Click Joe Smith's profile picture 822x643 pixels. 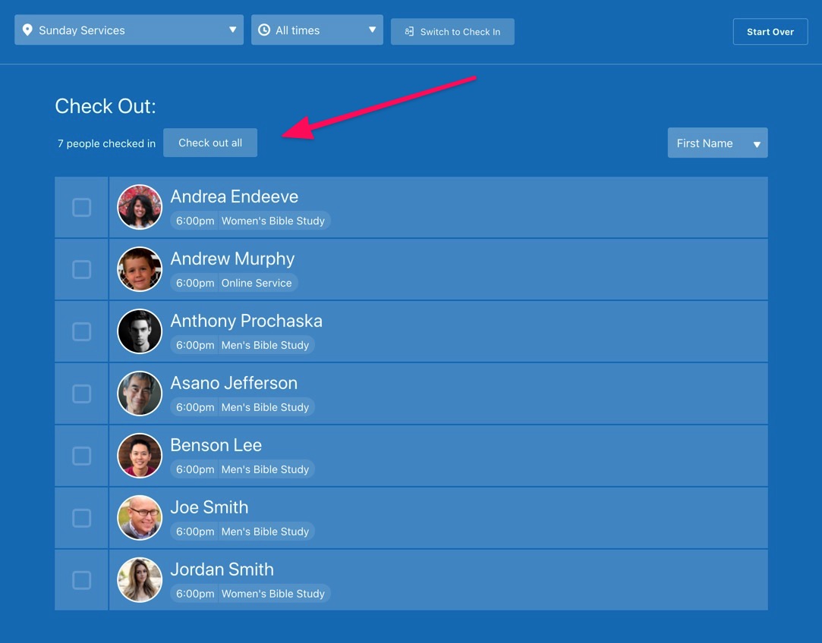(x=140, y=518)
